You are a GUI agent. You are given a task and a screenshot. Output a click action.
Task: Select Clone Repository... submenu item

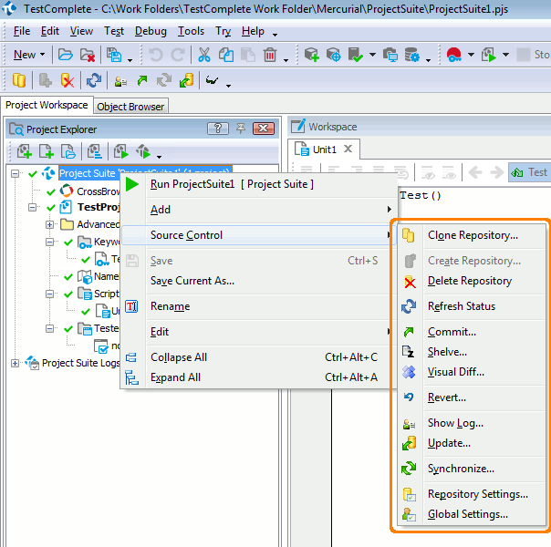[472, 235]
